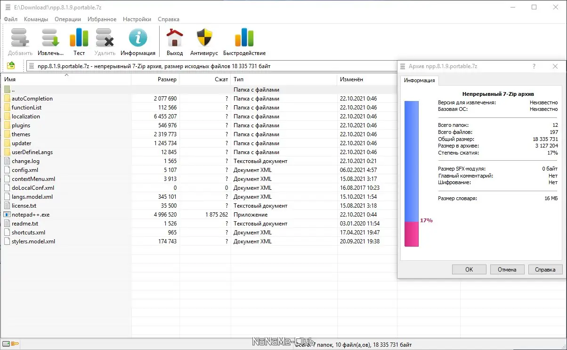Click the green parent-folder navigation icon
This screenshot has height=350, width=567.
11,65
